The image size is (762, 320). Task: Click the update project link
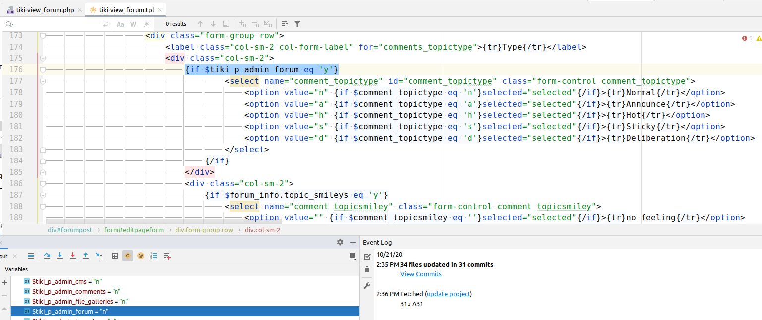pyautogui.click(x=449, y=294)
